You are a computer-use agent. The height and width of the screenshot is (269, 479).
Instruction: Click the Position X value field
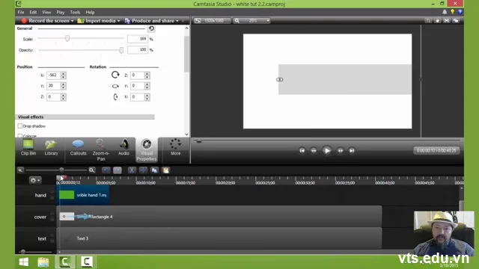(53, 75)
